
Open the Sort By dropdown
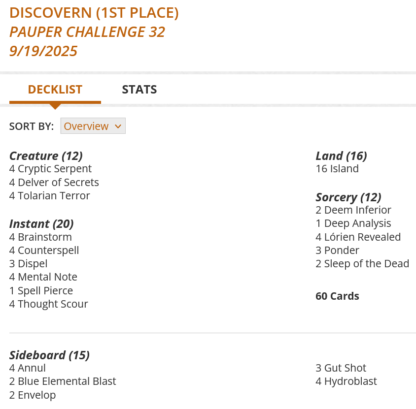[x=93, y=126]
